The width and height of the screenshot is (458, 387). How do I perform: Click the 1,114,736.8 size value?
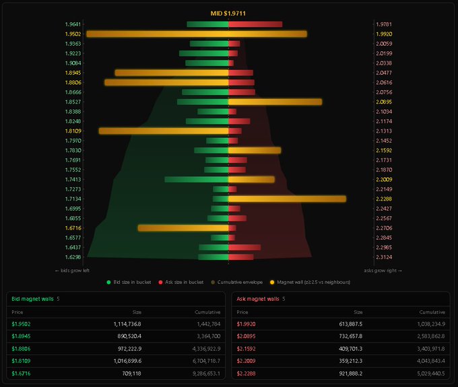coord(127,324)
